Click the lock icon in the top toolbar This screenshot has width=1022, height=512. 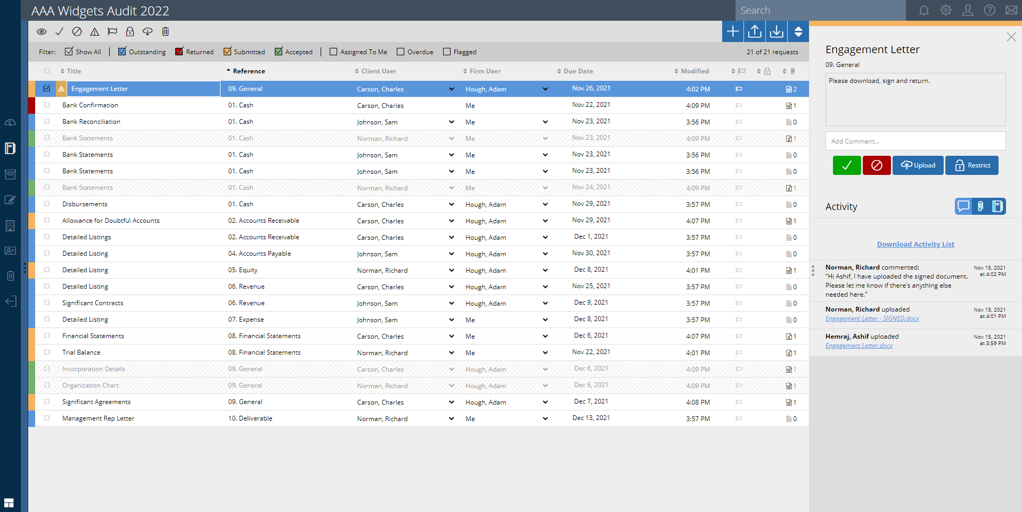pos(129,31)
